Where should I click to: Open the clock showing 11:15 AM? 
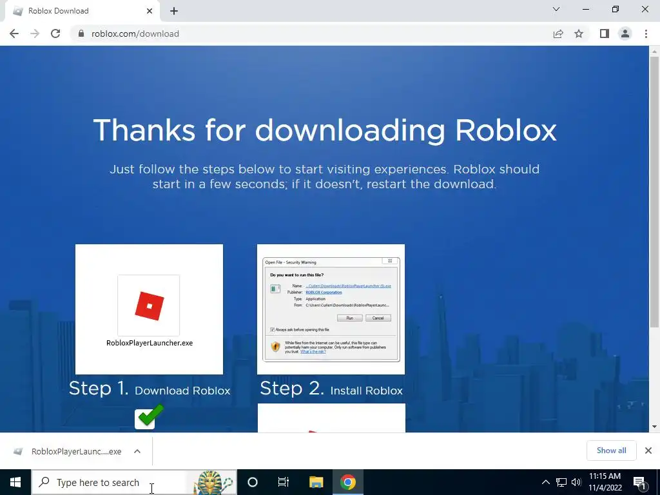point(605,482)
